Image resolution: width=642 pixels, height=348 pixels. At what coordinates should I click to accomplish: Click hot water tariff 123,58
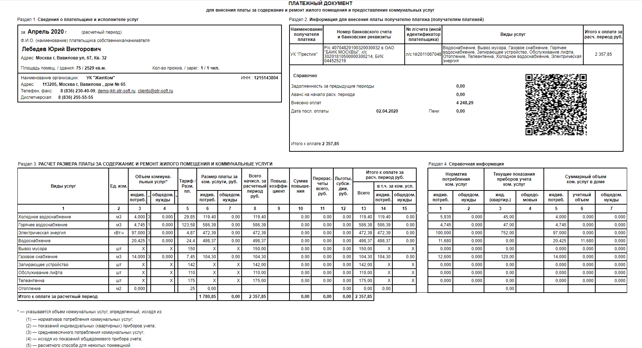188,225
